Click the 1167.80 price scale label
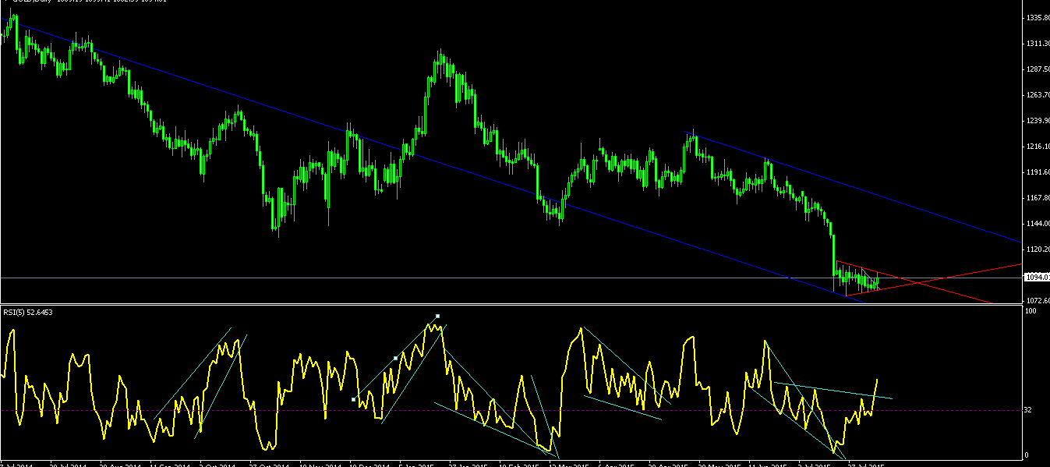Screen dimensions: 1050x467 (1038, 198)
